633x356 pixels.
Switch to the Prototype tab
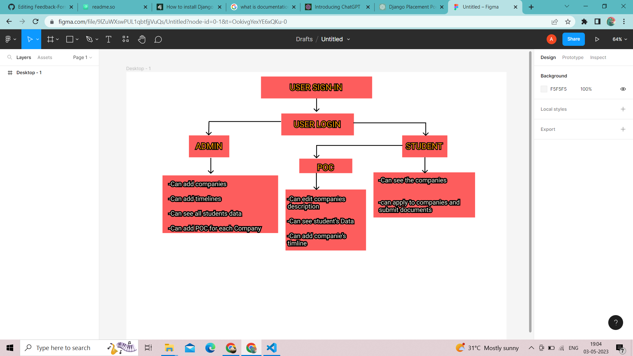tap(573, 57)
